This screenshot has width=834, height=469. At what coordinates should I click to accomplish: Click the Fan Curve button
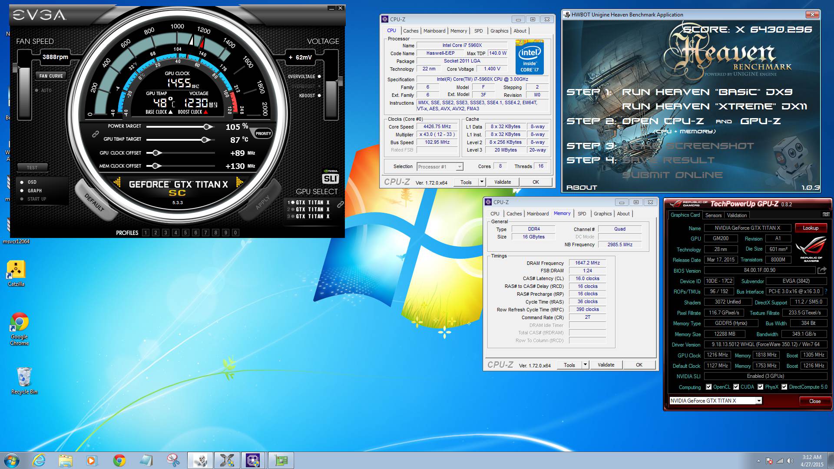click(x=51, y=76)
